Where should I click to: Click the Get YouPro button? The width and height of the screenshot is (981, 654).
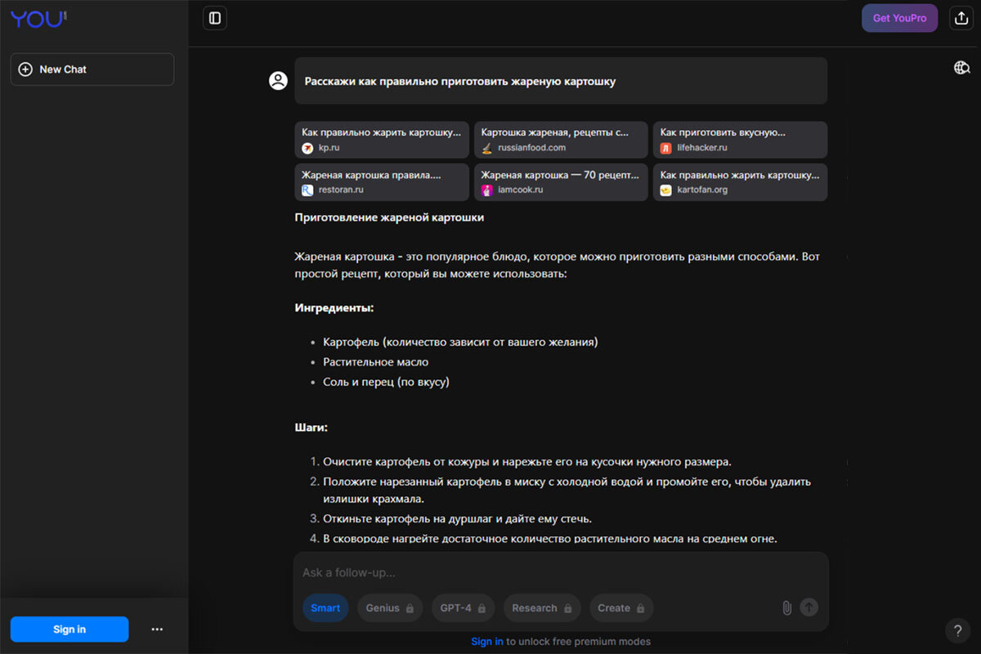(899, 18)
